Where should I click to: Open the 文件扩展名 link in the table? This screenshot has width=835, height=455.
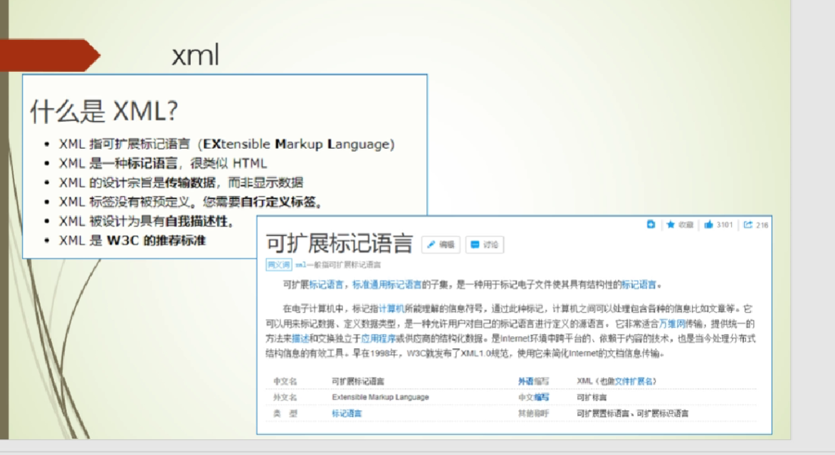(x=634, y=381)
